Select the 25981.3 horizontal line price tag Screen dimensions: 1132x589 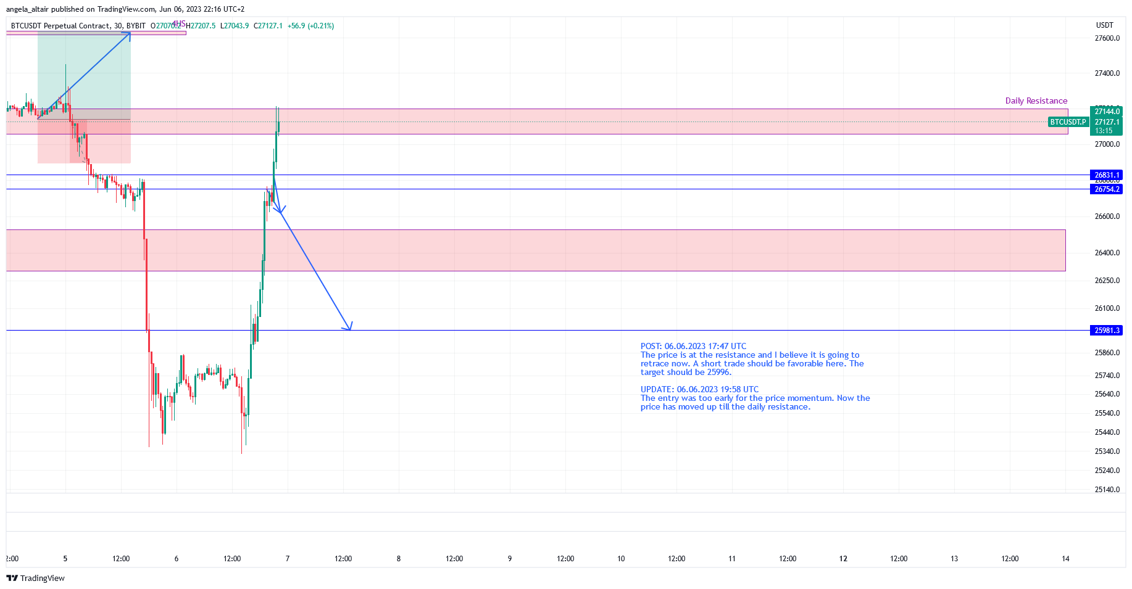[x=1107, y=331]
